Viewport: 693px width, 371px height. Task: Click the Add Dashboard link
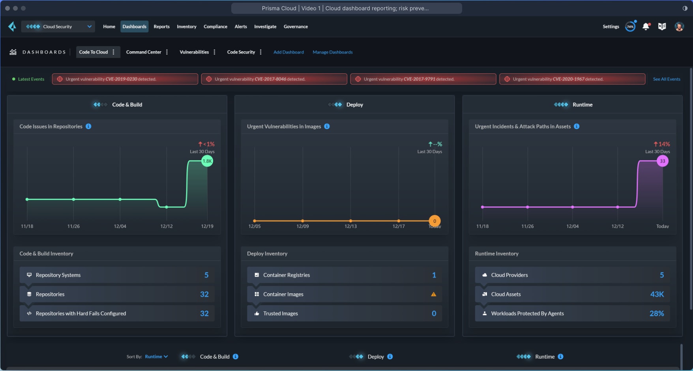[288, 52]
